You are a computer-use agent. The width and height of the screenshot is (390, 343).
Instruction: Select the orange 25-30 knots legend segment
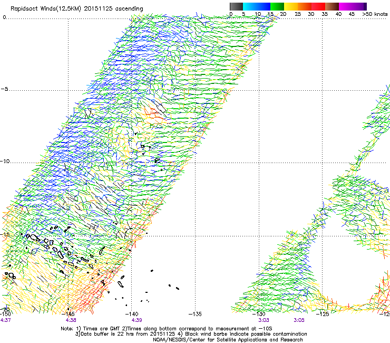click(x=305, y=6)
